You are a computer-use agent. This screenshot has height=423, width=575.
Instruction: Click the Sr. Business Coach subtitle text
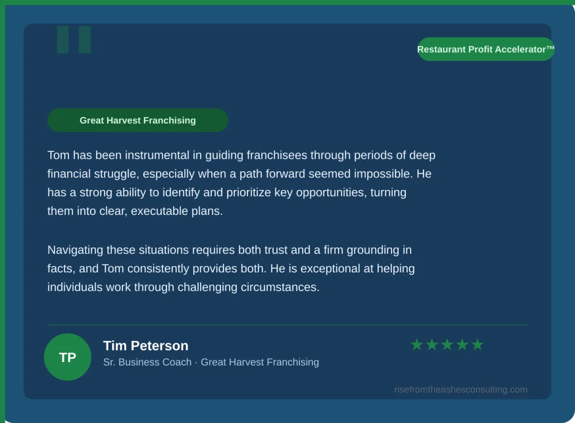coord(147,363)
